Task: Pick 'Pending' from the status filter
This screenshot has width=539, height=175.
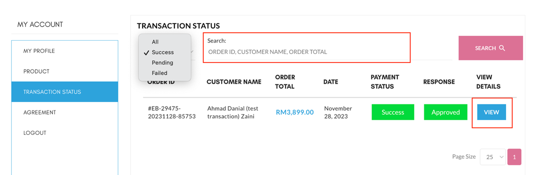Action: pos(162,62)
